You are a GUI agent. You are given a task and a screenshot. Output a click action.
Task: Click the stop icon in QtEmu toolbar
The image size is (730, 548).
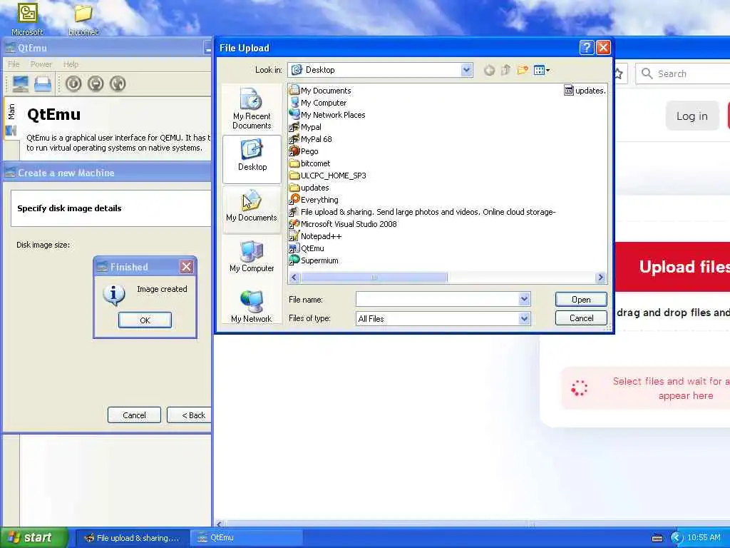click(x=96, y=84)
